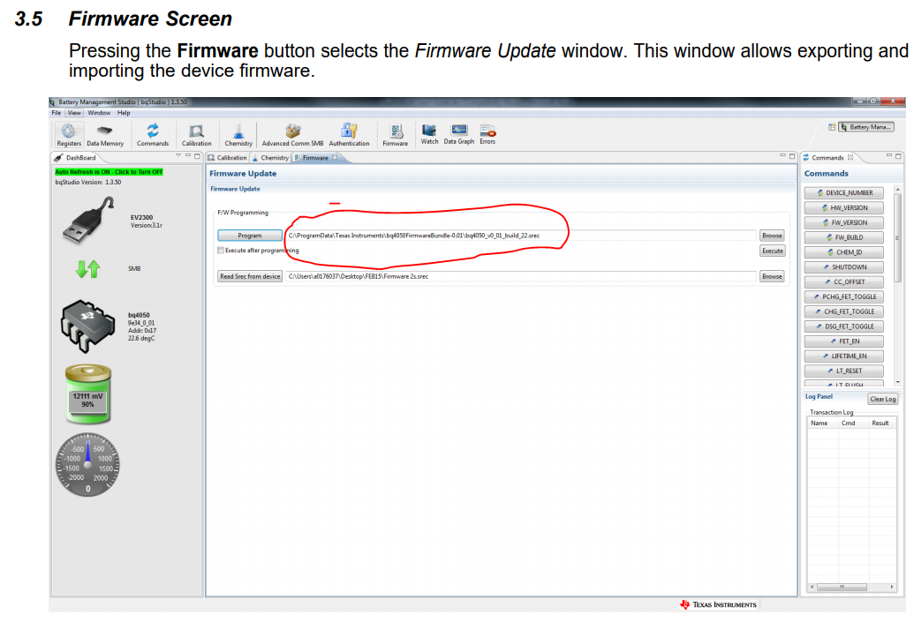Screen dimensions: 914x622
Task: Run the PCHG_FET_TOGGLE command
Action: click(x=844, y=296)
